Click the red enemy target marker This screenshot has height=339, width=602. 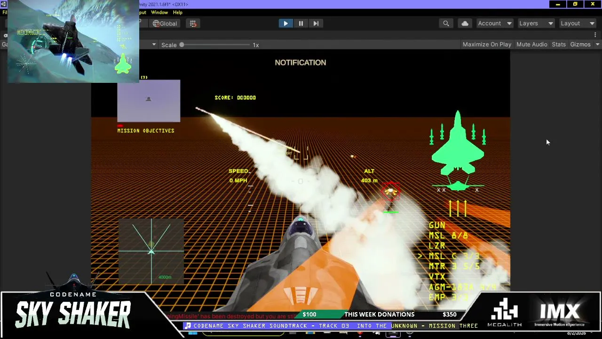[390, 191]
